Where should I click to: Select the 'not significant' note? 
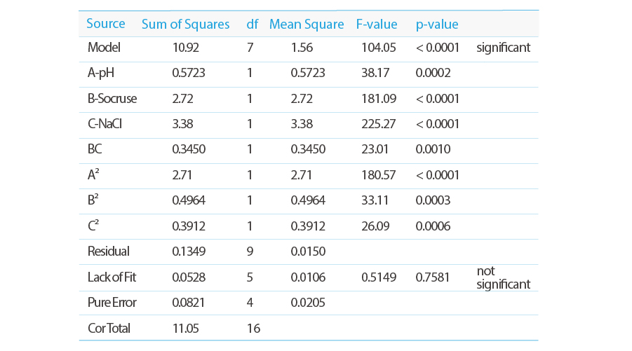click(503, 277)
